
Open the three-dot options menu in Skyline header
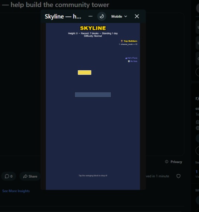click(90, 16)
